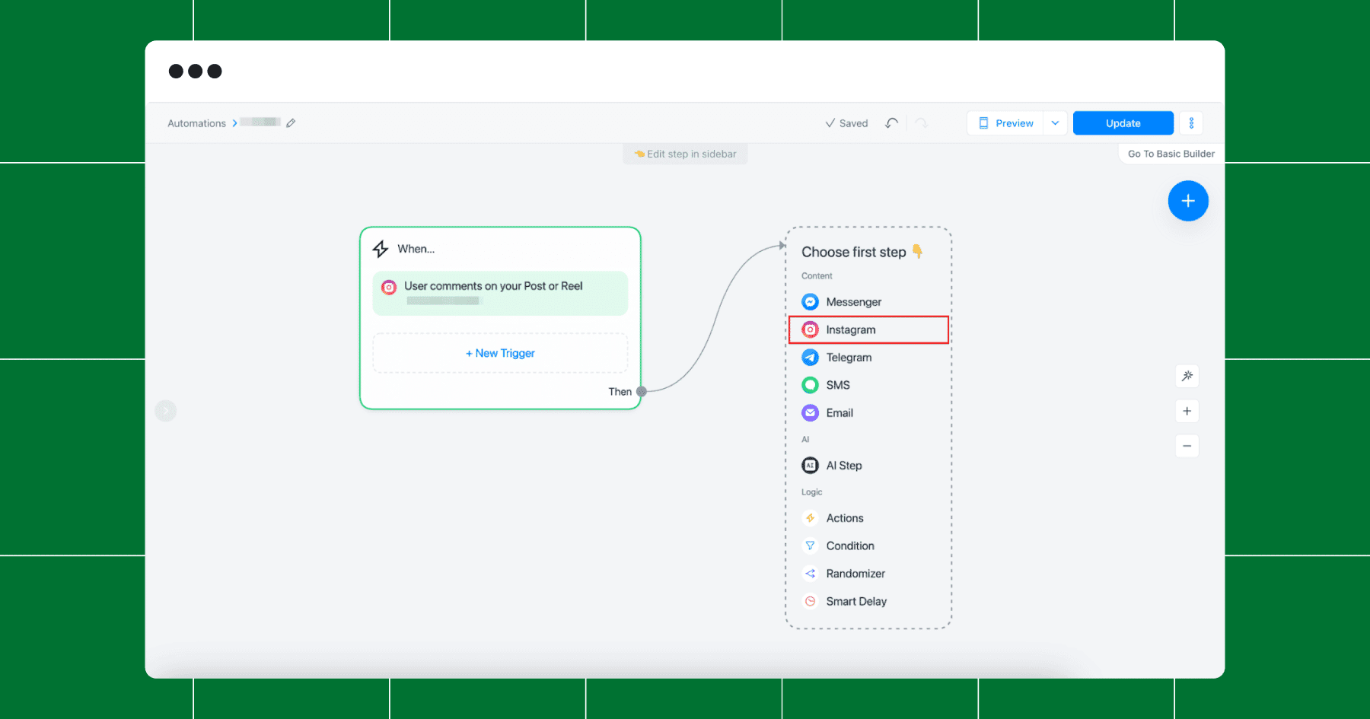1370x719 pixels.
Task: Click the blue plus add step button
Action: pos(1188,201)
